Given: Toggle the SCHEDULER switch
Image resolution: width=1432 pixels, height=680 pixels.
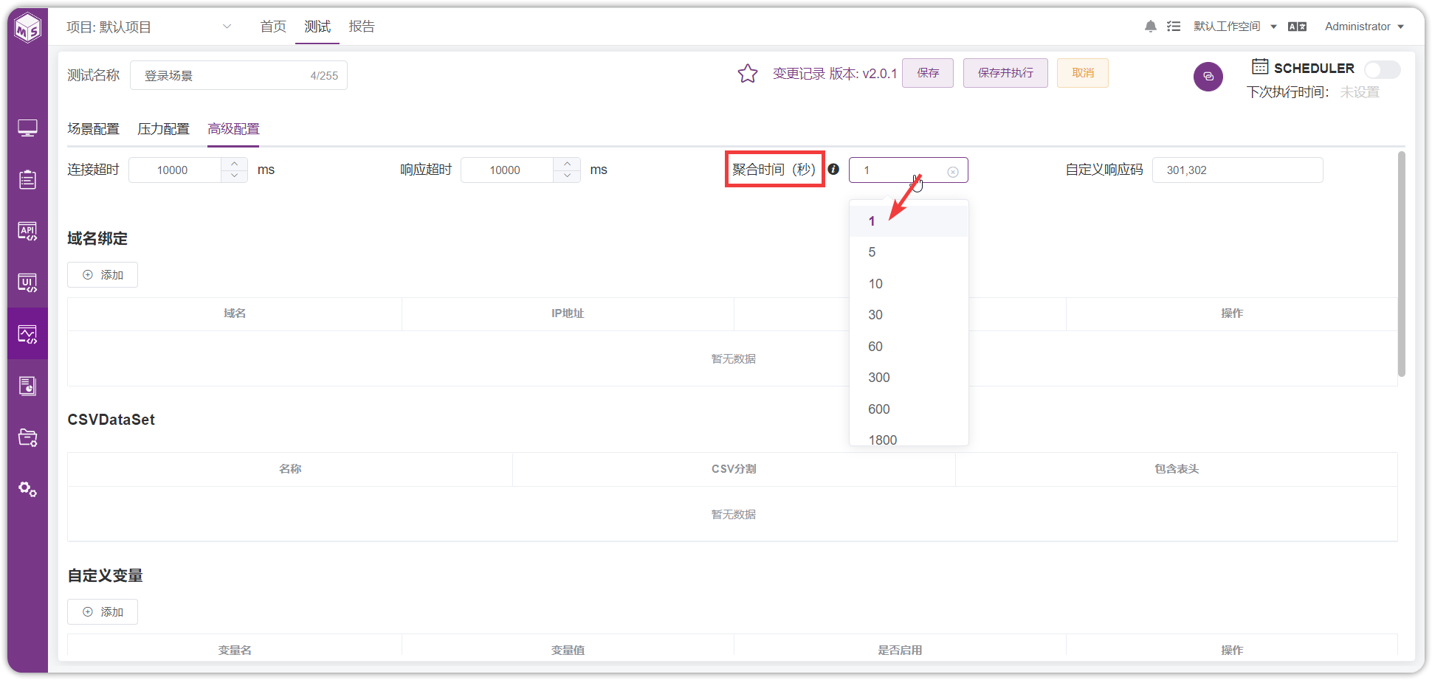Looking at the screenshot, I should [1382, 69].
